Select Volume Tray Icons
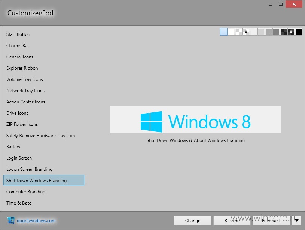The height and width of the screenshot is (230, 305). click(x=24, y=79)
